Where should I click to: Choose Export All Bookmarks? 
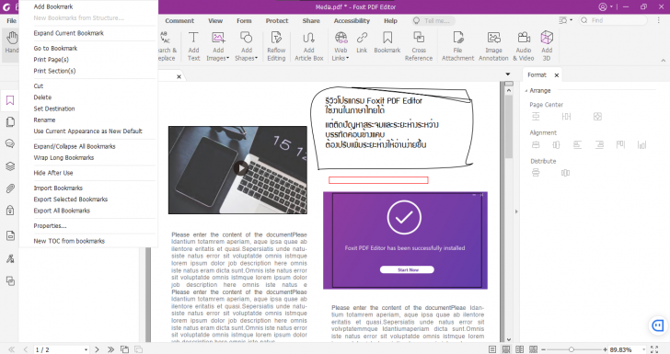tap(62, 211)
